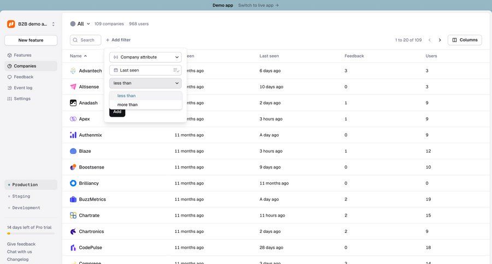492x264 pixels.
Task: Click '1 to 20 of 109' pagination text
Action: 408,40
